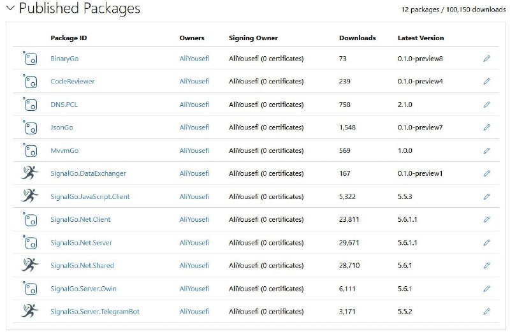Click pencil icon for SignalGo.Net.Client
Viewport: 510px width, 334px height.
click(486, 219)
